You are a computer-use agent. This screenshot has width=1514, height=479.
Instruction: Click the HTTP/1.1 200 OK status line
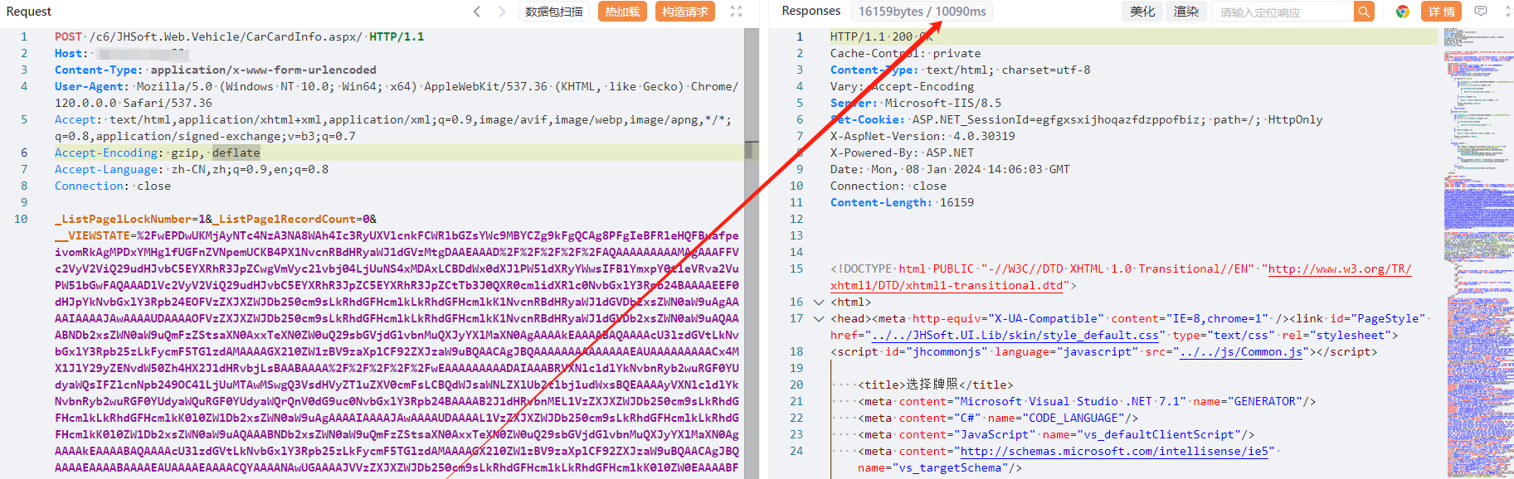(x=882, y=37)
